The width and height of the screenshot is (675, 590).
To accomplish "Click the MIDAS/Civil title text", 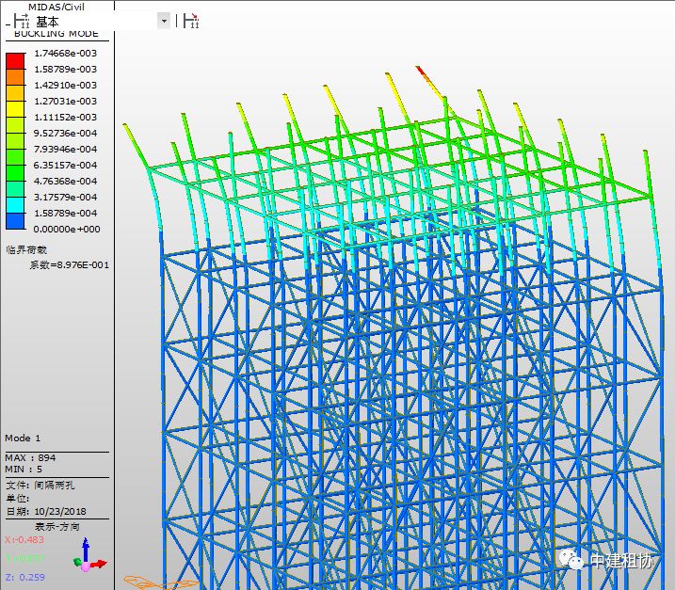I will pyautogui.click(x=56, y=7).
